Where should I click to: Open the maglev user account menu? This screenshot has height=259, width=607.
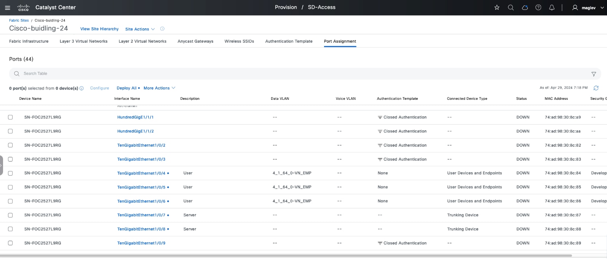click(584, 8)
